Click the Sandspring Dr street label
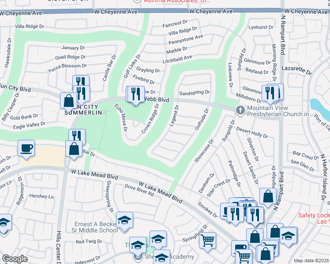 pyautogui.click(x=195, y=92)
